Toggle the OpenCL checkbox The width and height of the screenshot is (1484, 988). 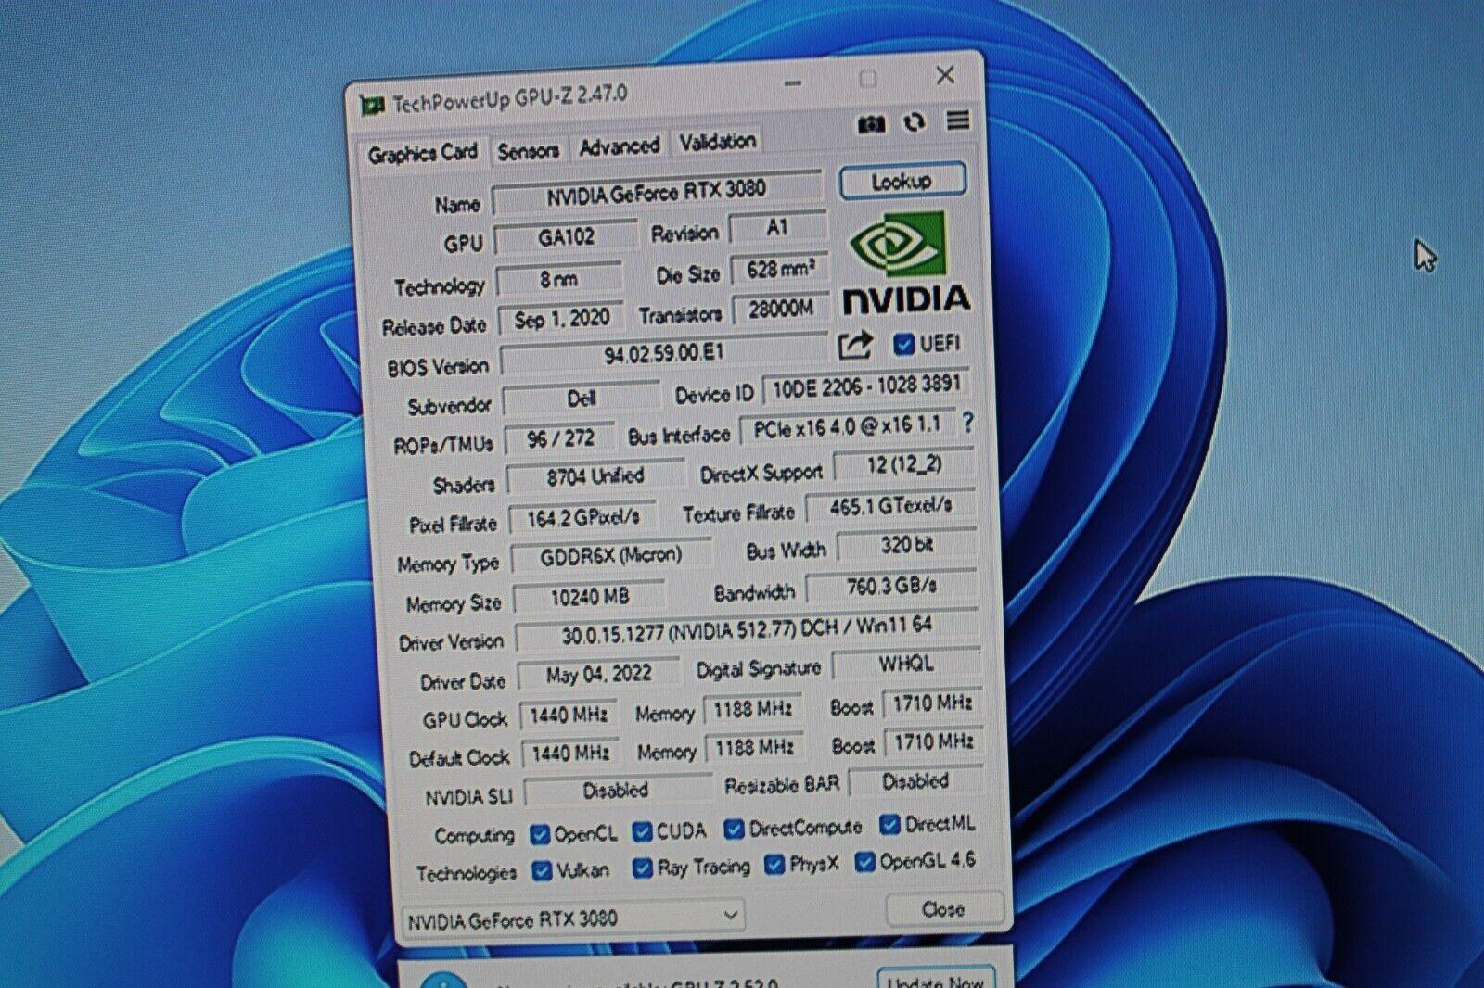tap(540, 834)
